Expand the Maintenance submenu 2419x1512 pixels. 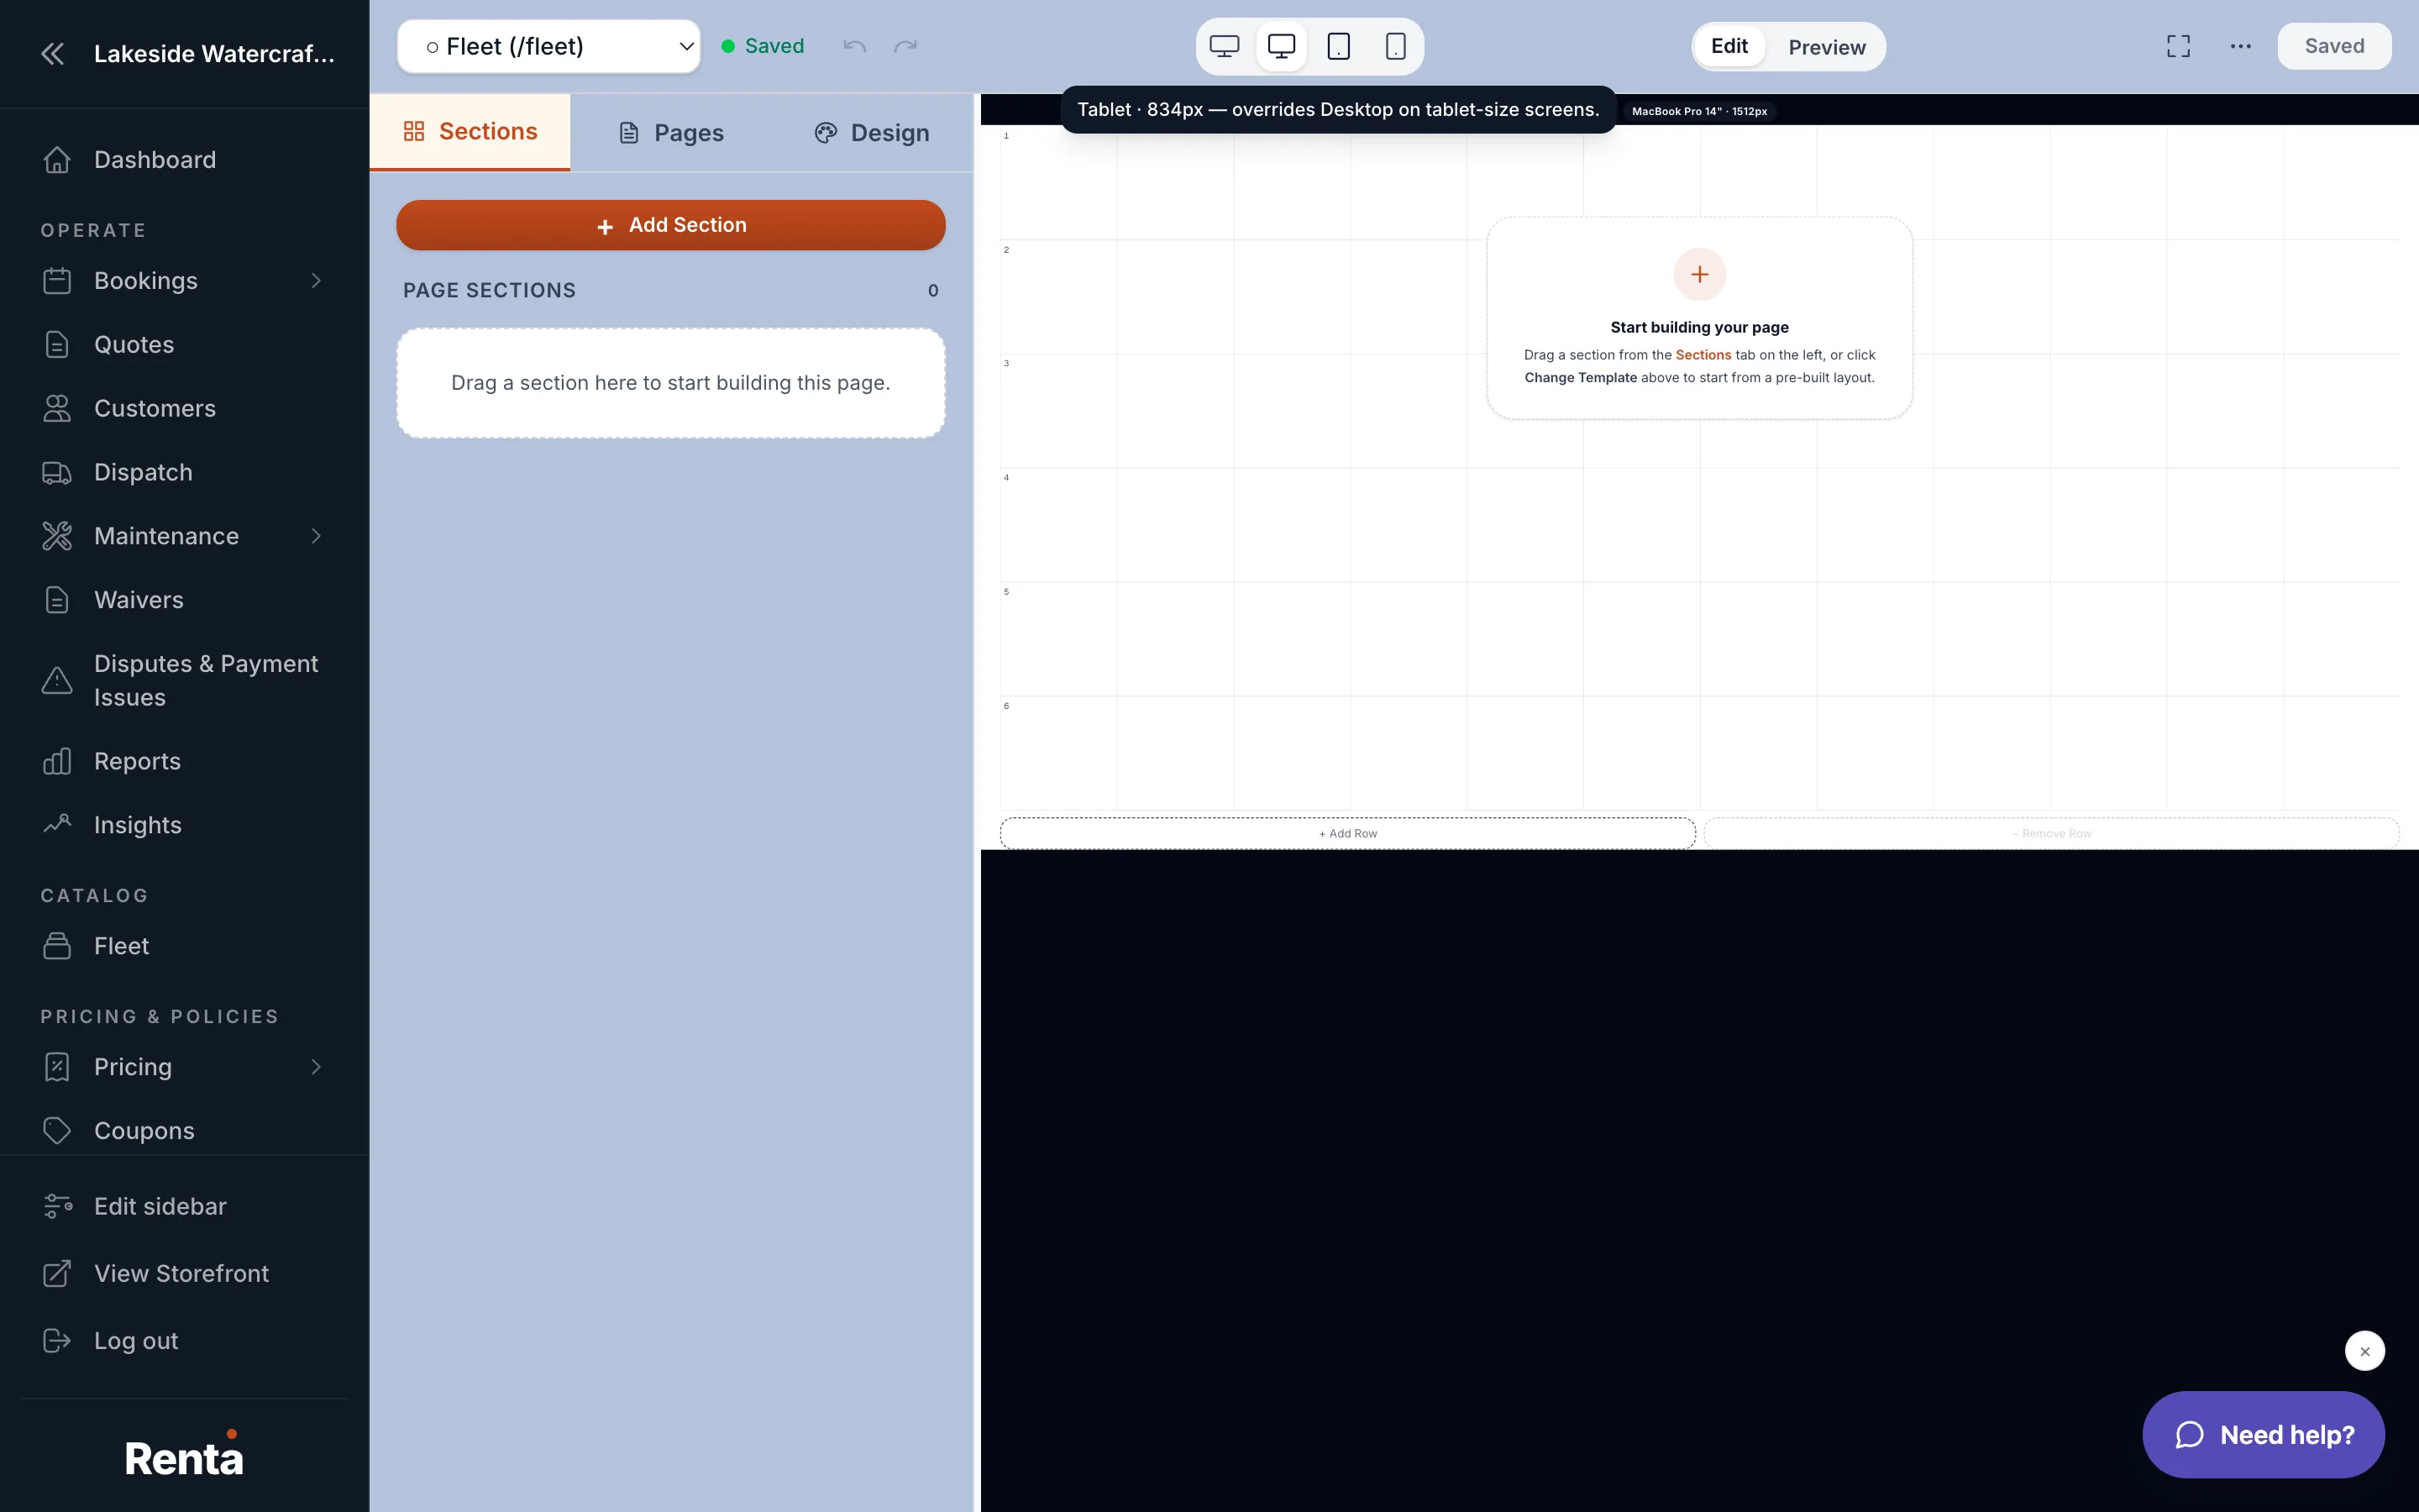point(316,536)
